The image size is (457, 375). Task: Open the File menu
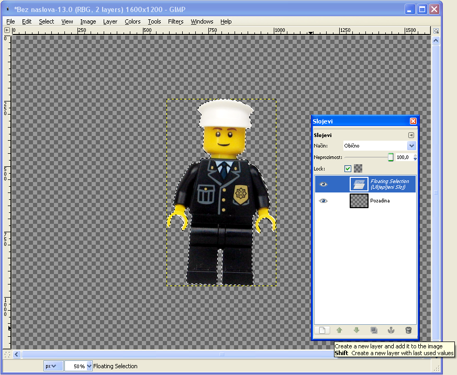[10, 21]
